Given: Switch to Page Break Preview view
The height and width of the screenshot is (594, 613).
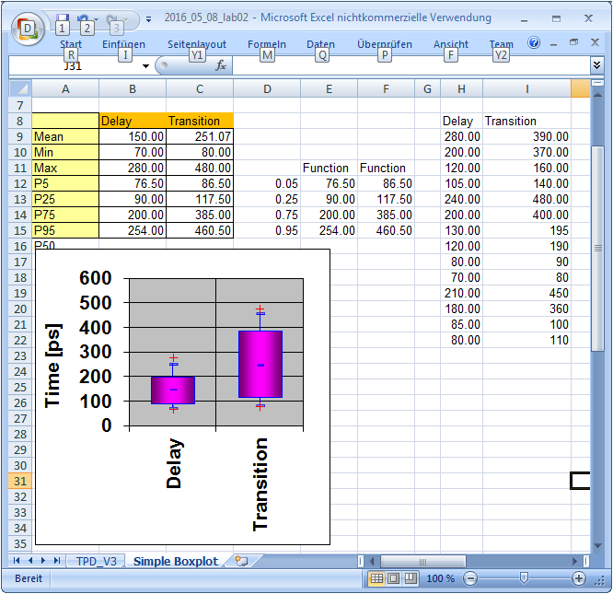Looking at the screenshot, I should 411,578.
